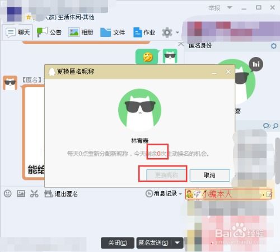
Task: Click the 举报 report link
Action: click(214, 8)
